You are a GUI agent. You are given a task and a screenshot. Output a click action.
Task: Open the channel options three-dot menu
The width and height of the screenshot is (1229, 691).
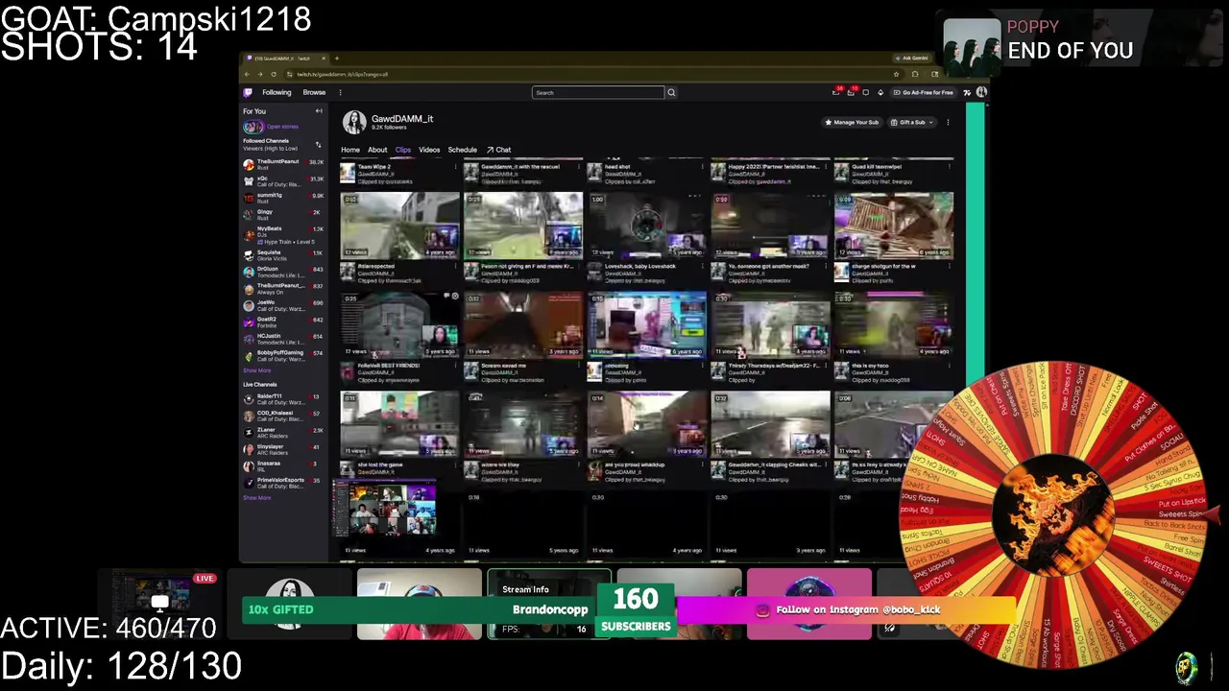click(948, 122)
